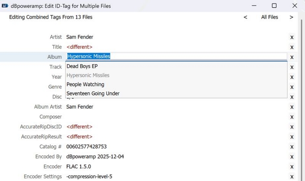The height and width of the screenshot is (181, 305).
Task: Click the Encoder Settings value -compression-level-5
Action: pos(89,177)
